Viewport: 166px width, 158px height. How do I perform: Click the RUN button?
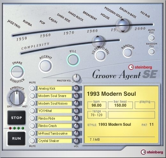16,138
